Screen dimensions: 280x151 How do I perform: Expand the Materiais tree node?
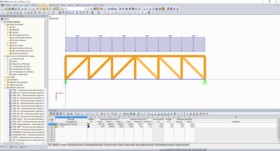8,30
